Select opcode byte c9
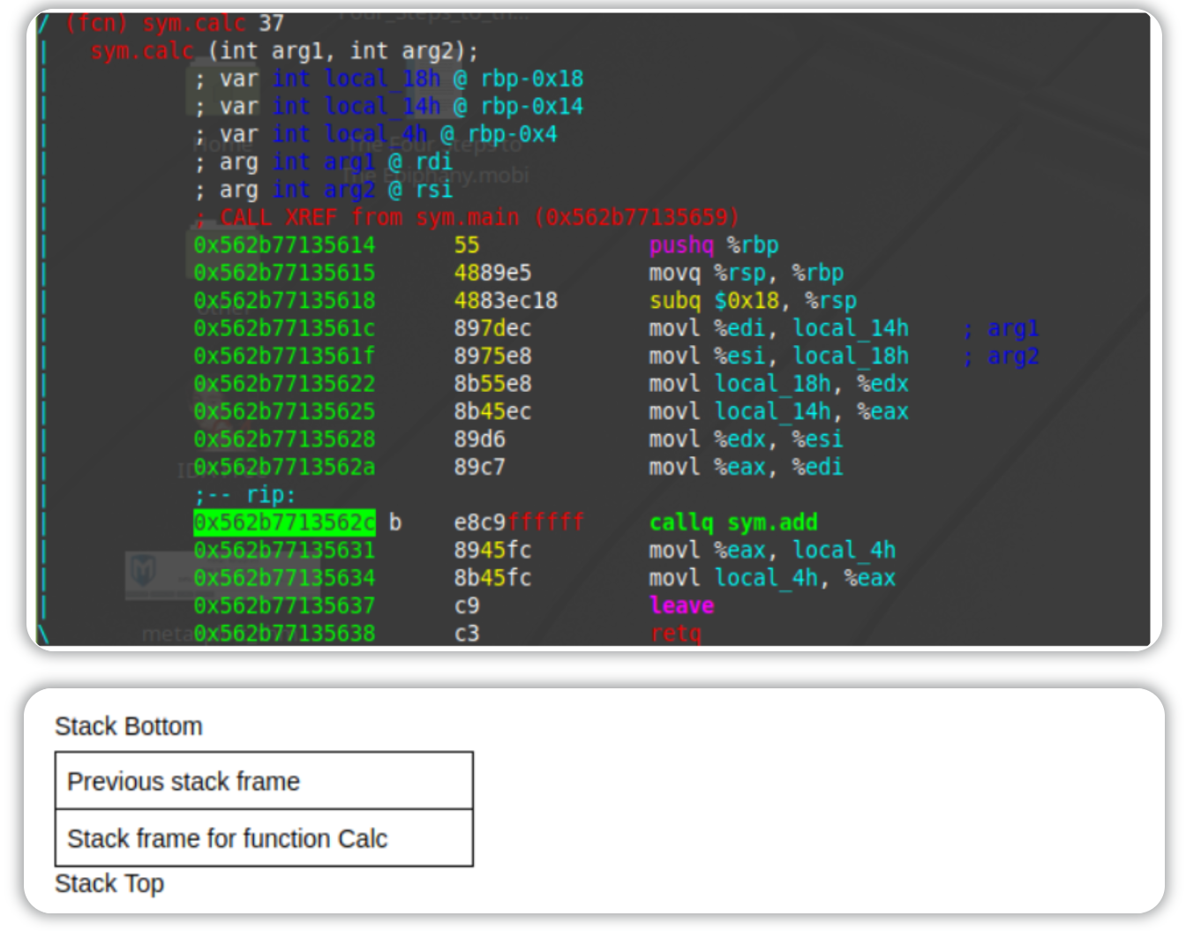This screenshot has height=931, width=1186. tap(467, 605)
